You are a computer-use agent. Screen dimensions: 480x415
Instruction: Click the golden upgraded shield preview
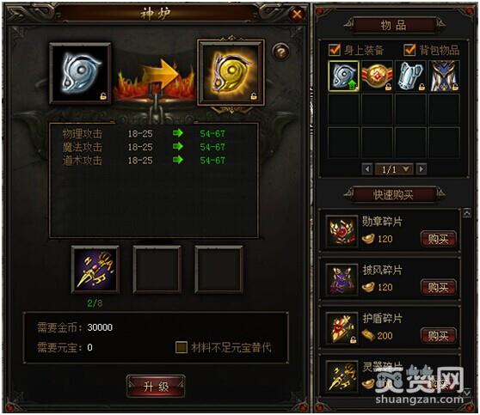[231, 72]
